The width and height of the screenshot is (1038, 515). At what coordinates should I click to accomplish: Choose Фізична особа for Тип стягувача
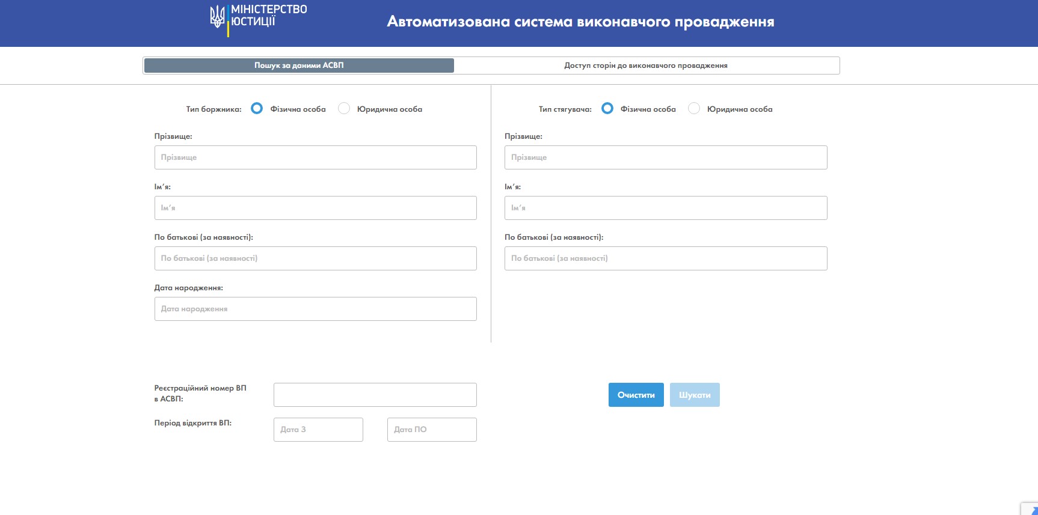pyautogui.click(x=607, y=109)
